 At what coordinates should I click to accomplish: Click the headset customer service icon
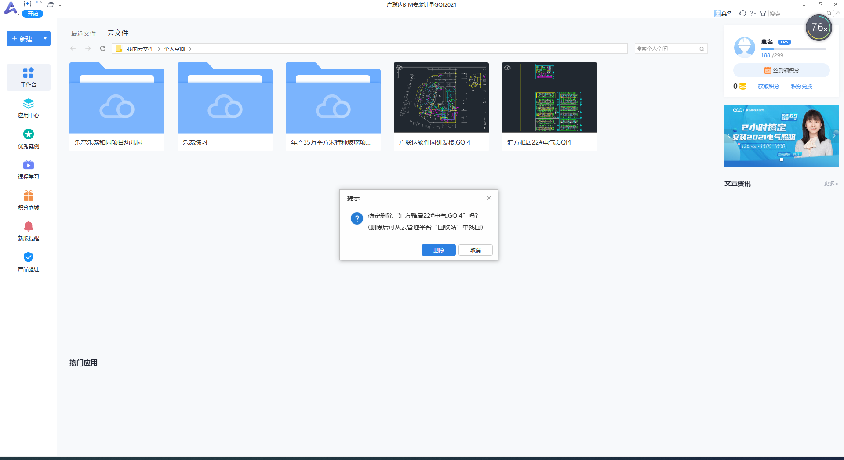click(x=743, y=13)
